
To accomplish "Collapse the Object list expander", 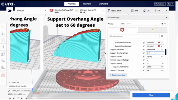I will click(9, 82).
